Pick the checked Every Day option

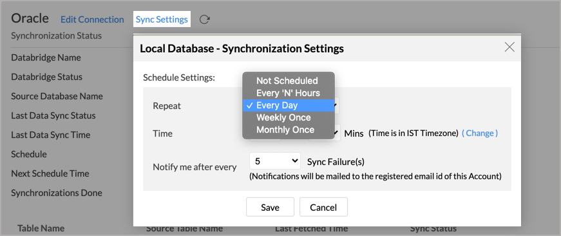(289, 105)
